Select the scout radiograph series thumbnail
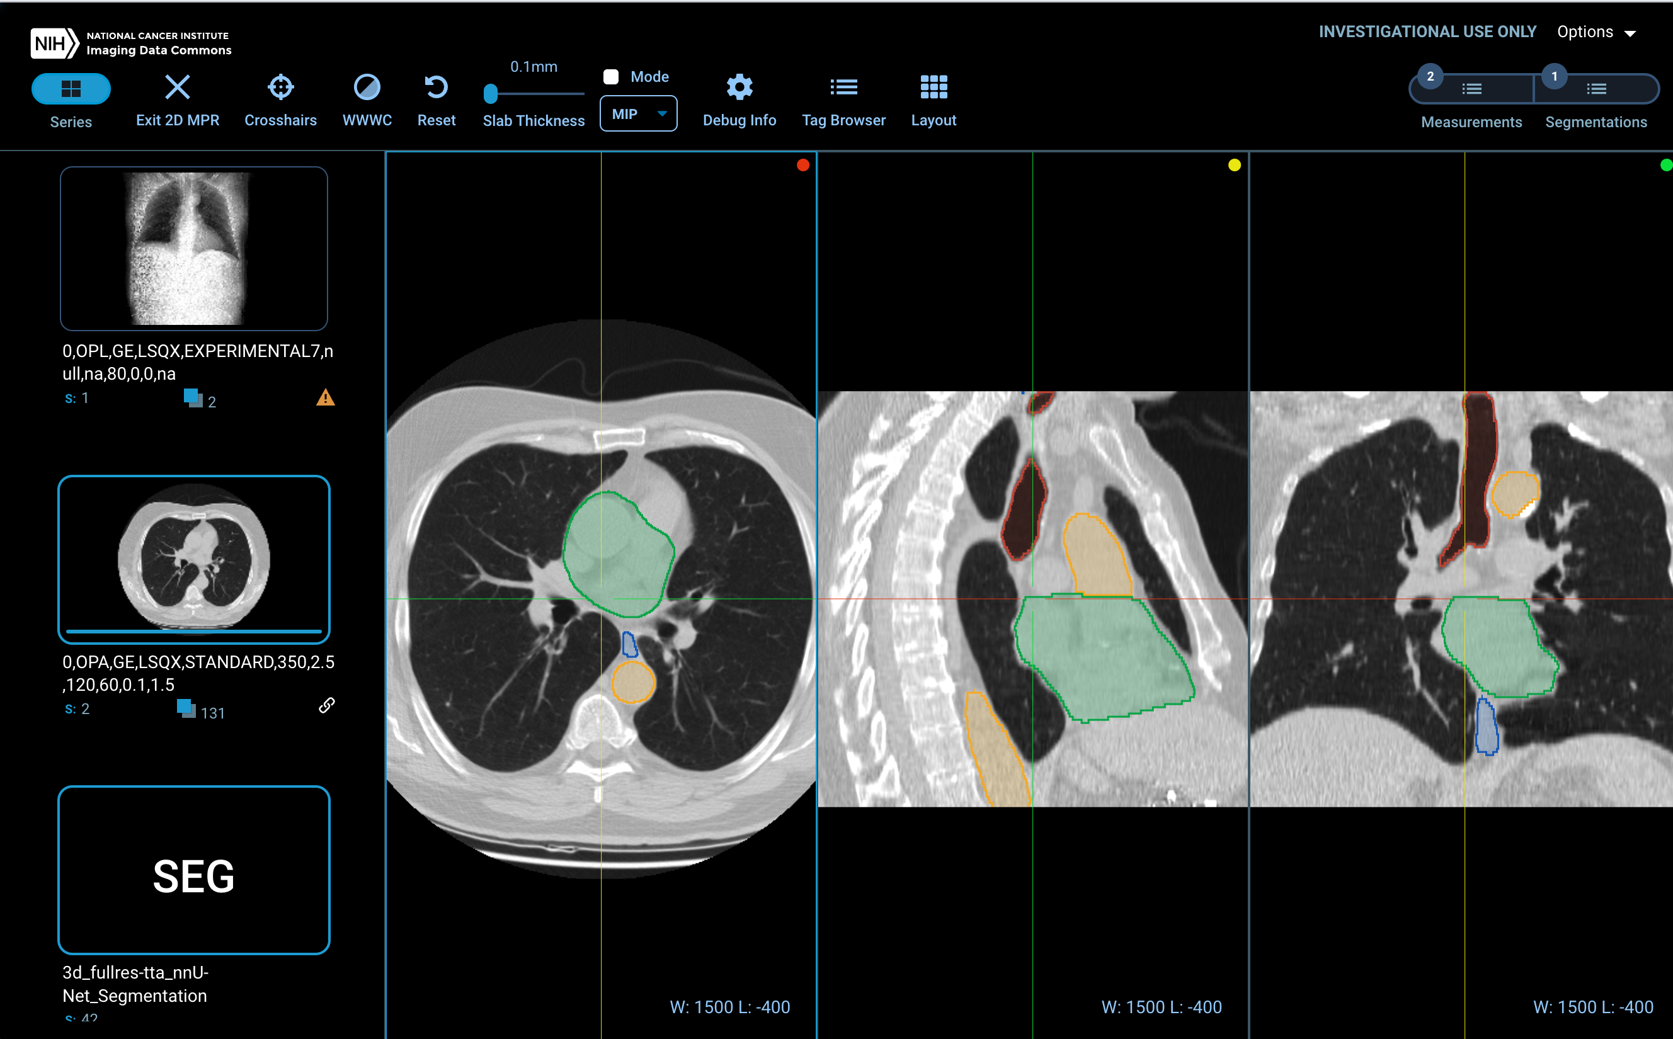 point(193,248)
